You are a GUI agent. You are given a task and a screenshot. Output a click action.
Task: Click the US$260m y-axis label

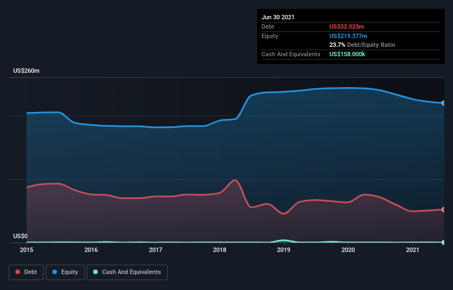click(26, 71)
